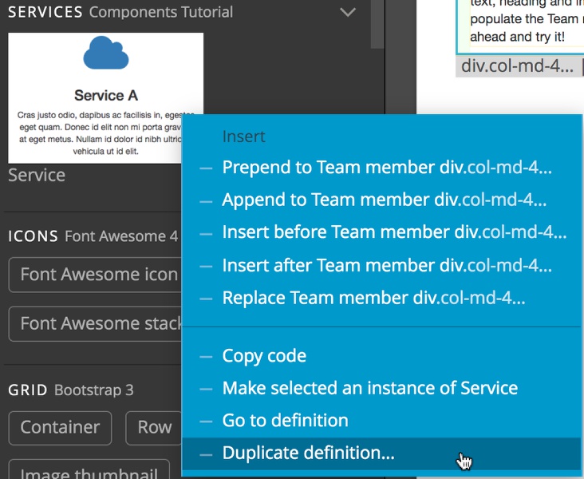Click the library panel scrollbar
This screenshot has width=584, height=479.
pyautogui.click(x=377, y=24)
